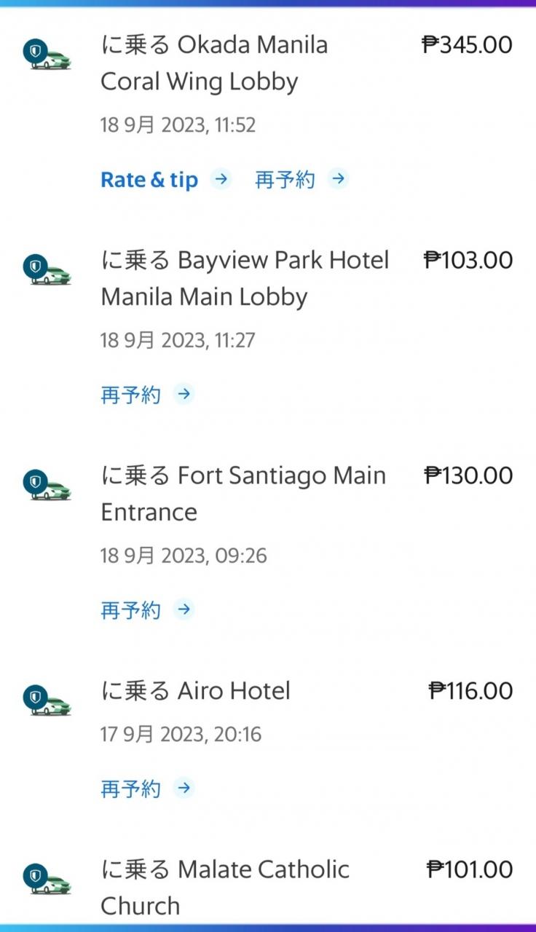Open Bayview Park Hotel Manila Main Lobby ride
The image size is (536, 932).
(x=245, y=278)
